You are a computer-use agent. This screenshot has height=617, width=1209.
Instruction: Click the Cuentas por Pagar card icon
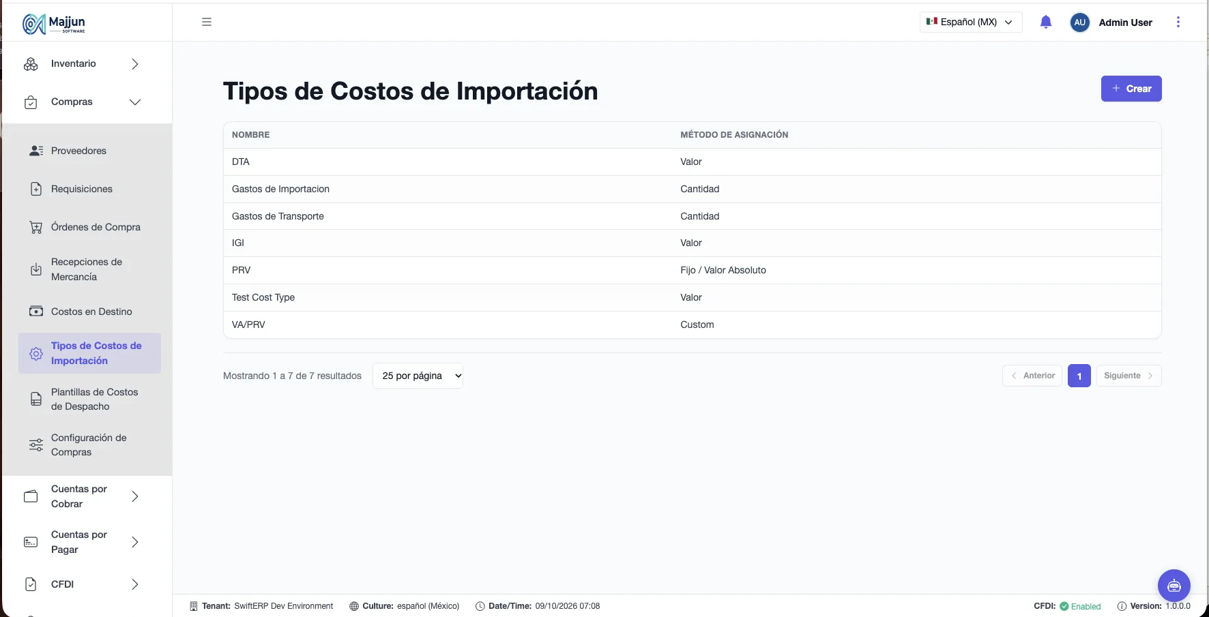coord(31,542)
